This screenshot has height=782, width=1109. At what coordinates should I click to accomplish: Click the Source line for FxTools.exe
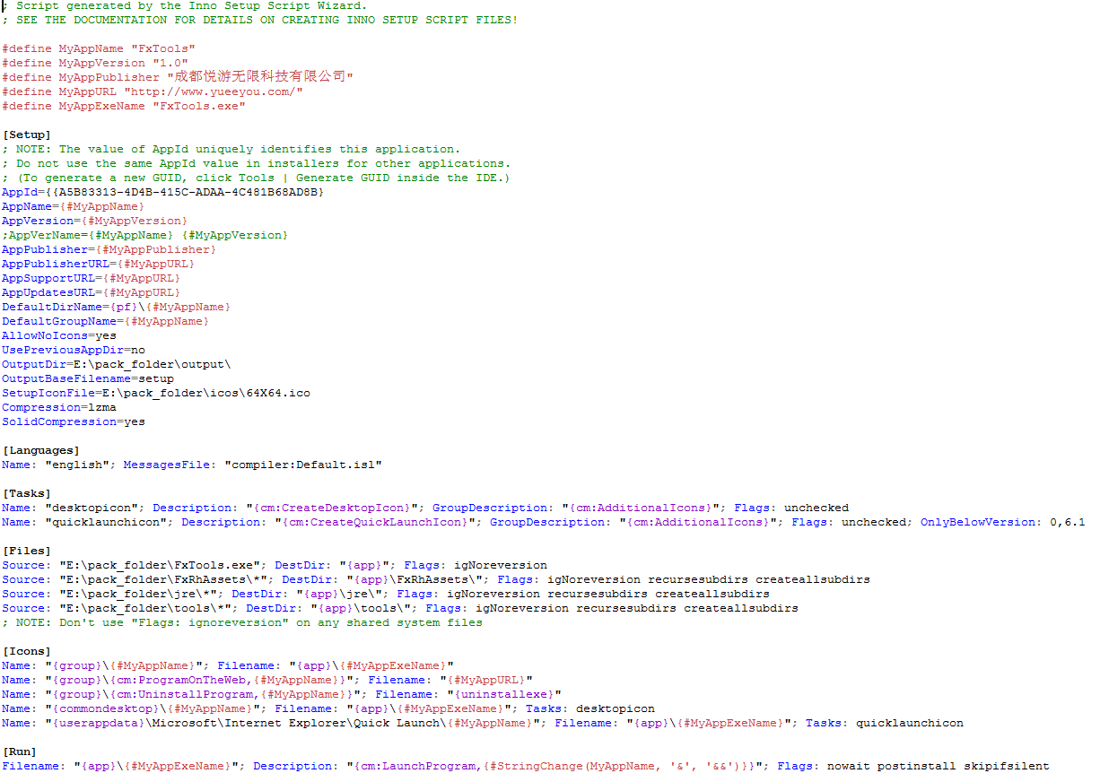pos(275,565)
